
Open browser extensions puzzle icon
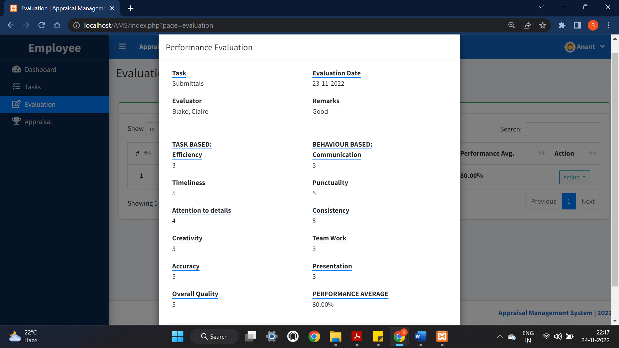pyautogui.click(x=562, y=25)
